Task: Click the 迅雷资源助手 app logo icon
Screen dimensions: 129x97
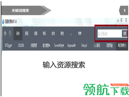Action: 3,22
